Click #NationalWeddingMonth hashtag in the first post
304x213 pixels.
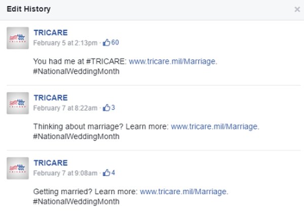click(x=76, y=71)
